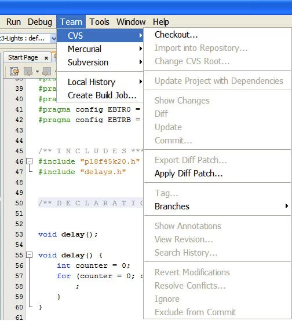Click the last edit location toolbar icon
Screen dimensions: 292x321
point(14,71)
